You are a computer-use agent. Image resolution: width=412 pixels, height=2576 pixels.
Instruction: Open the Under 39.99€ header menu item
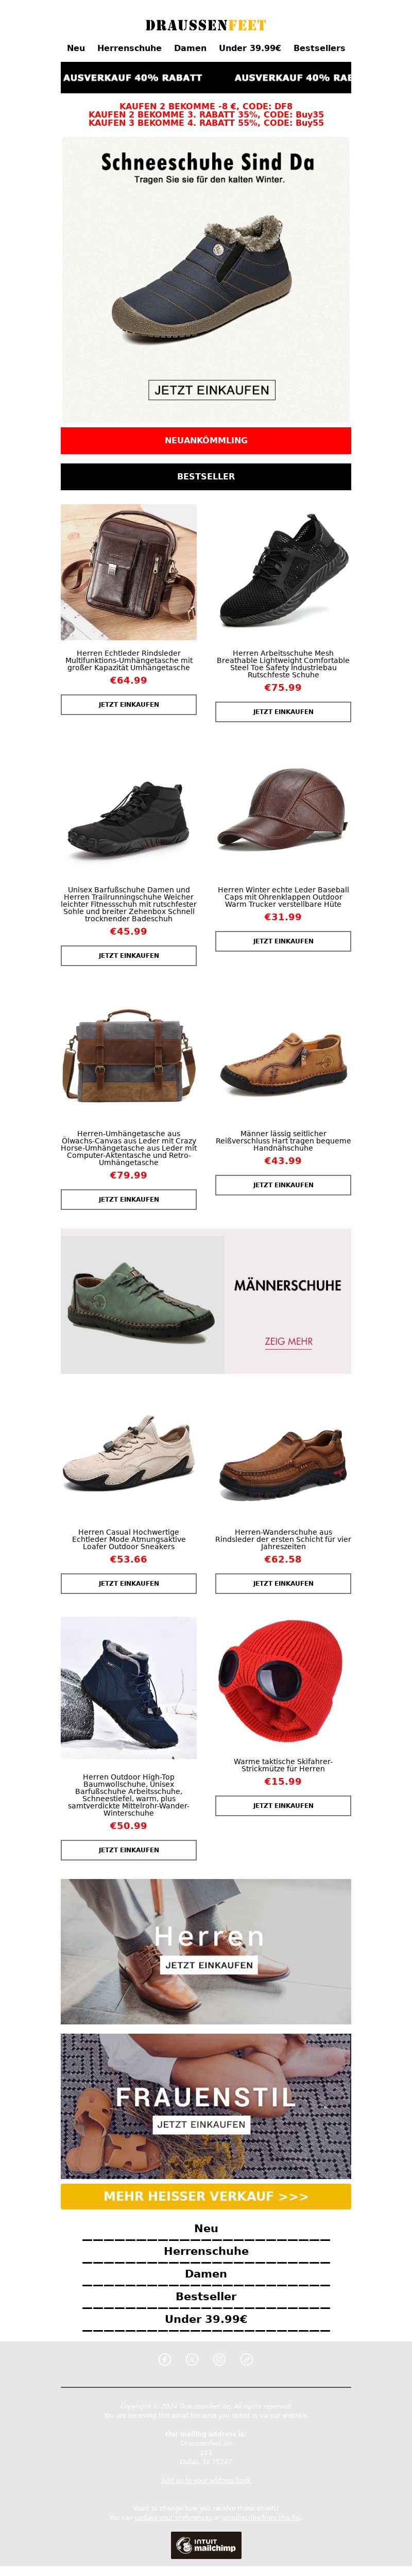(250, 48)
